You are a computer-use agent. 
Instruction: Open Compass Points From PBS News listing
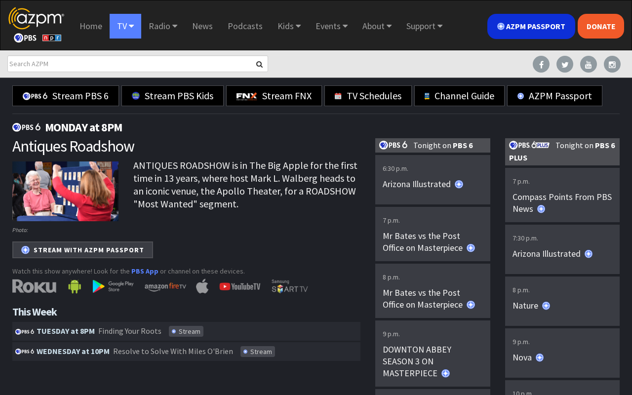click(562, 195)
